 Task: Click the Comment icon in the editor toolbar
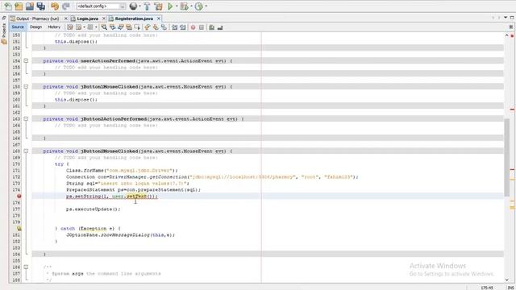(x=211, y=27)
